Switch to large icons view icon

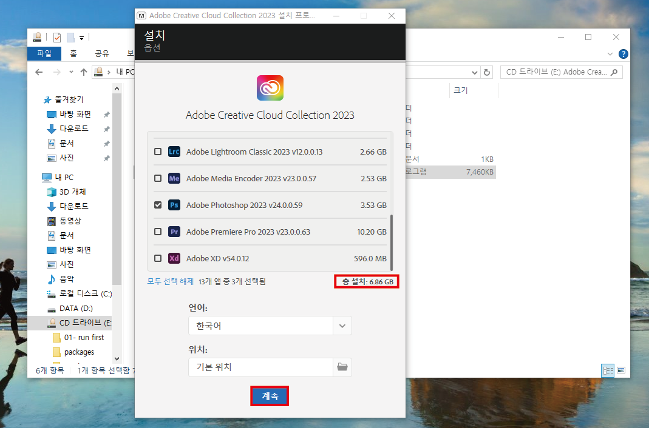pyautogui.click(x=621, y=370)
